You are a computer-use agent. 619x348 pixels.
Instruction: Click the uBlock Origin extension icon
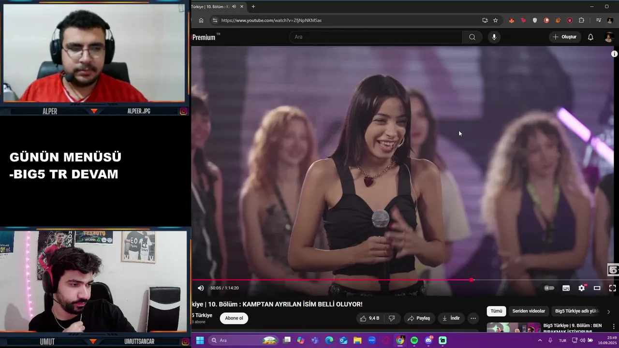(x=570, y=20)
